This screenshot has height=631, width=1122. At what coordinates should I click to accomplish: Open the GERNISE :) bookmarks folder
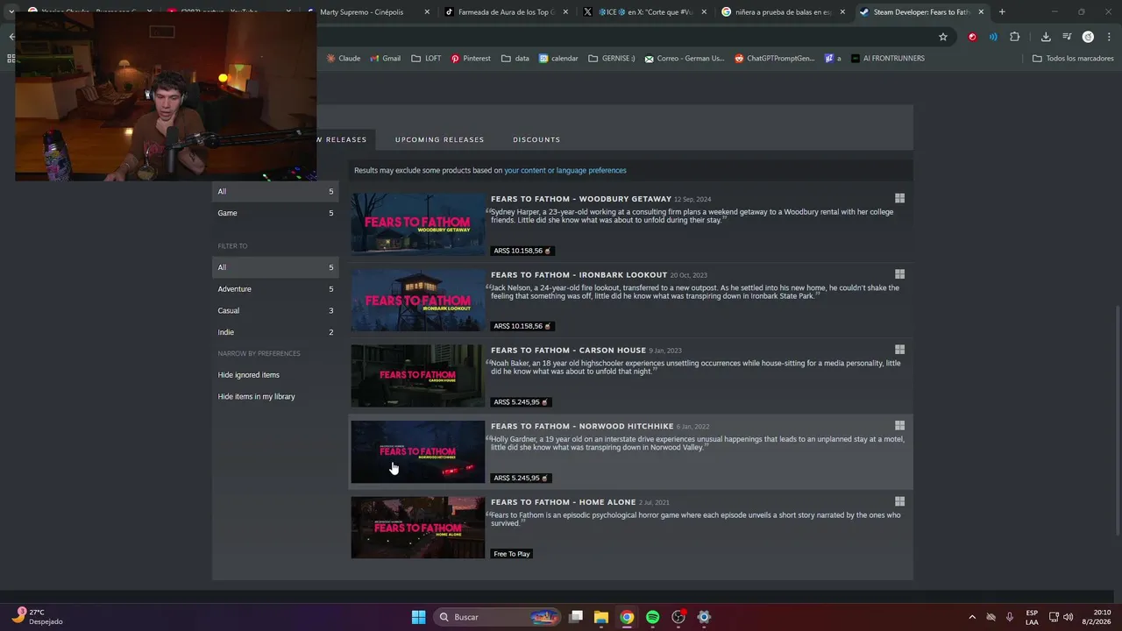(x=612, y=59)
